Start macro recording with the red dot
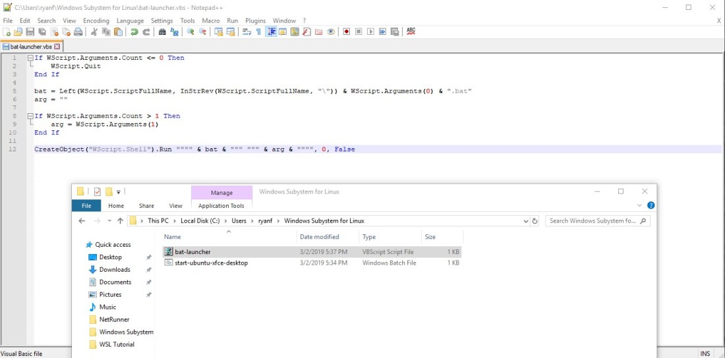Viewport: 725px width, 358px height. (x=346, y=32)
